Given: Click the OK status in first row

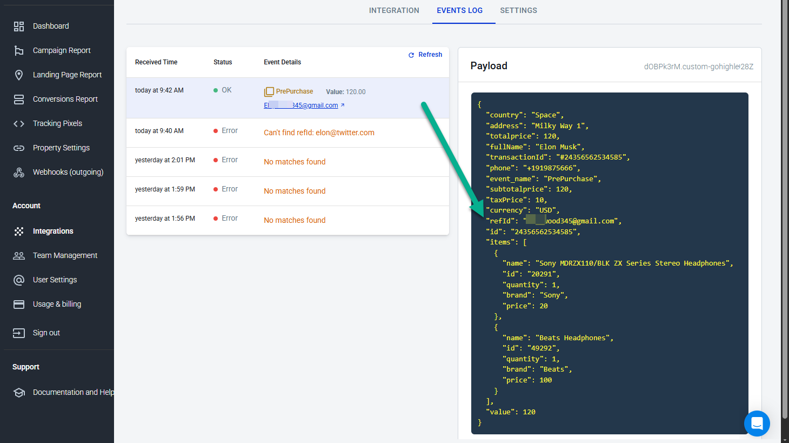Looking at the screenshot, I should (223, 90).
